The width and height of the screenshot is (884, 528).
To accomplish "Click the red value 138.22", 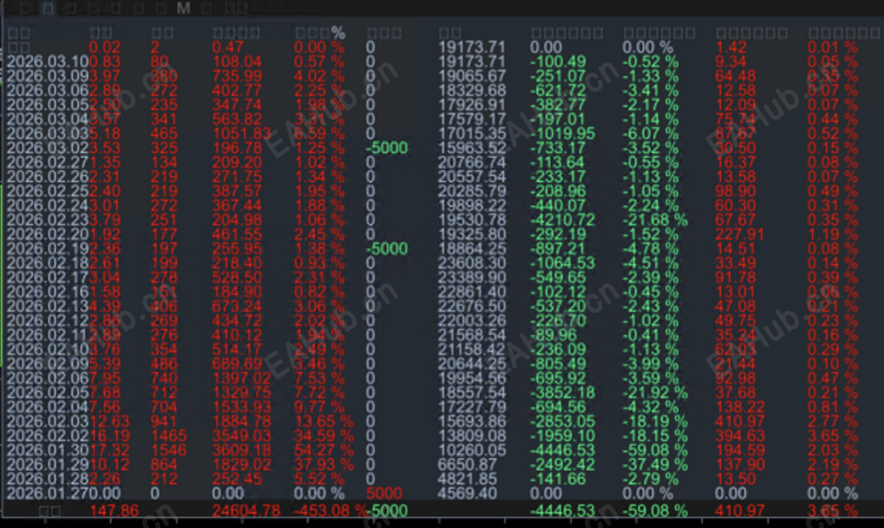I will point(740,407).
